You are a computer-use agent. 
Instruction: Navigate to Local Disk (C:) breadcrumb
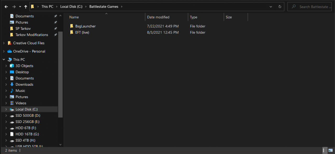click(x=71, y=7)
